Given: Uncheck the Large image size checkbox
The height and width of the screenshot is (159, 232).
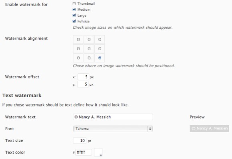Looking at the screenshot, I should point(74,15).
